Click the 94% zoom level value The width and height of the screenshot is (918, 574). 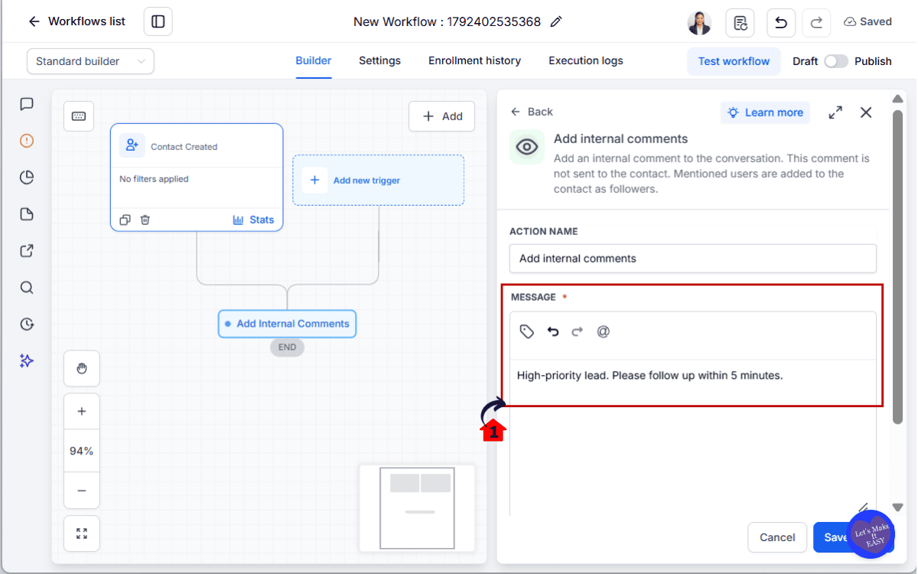(x=82, y=452)
